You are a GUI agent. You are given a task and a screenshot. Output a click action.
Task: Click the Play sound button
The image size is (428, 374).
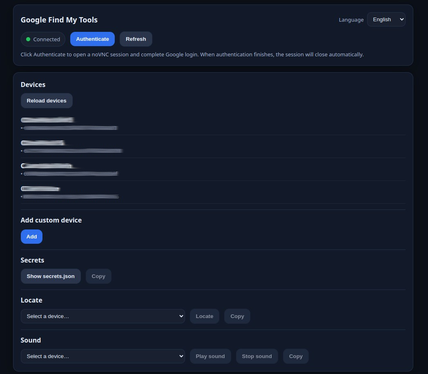(210, 356)
